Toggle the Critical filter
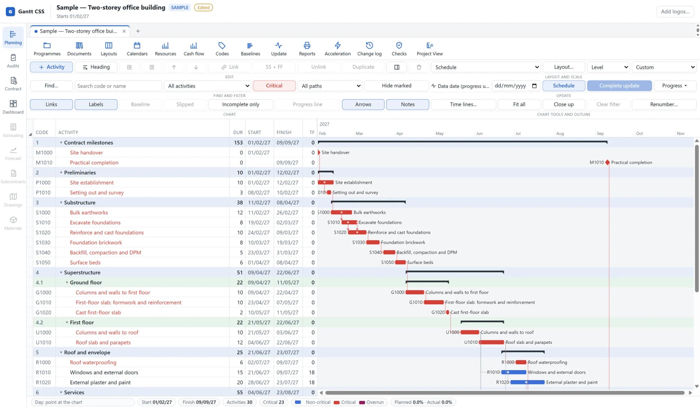Viewport: 700px width, 408px height. [x=274, y=86]
